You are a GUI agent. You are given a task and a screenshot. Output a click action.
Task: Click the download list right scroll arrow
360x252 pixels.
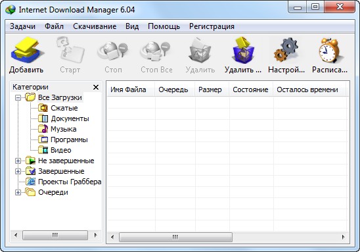coord(343,237)
